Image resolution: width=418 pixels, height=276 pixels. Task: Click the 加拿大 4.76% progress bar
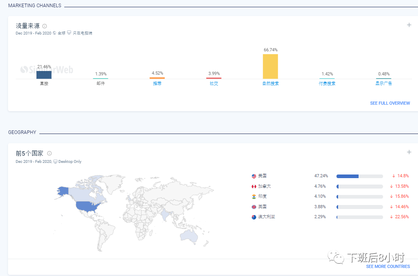pyautogui.click(x=360, y=187)
